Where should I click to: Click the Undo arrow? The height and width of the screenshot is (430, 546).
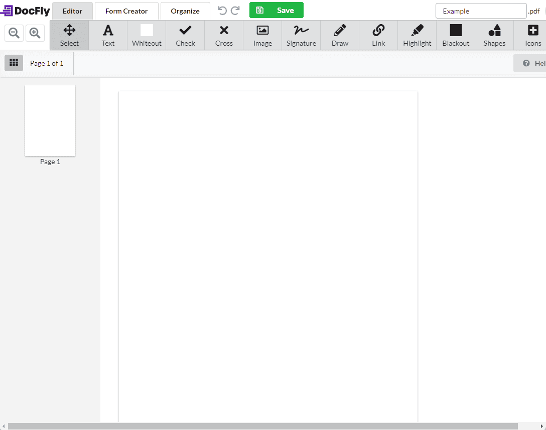click(x=222, y=11)
